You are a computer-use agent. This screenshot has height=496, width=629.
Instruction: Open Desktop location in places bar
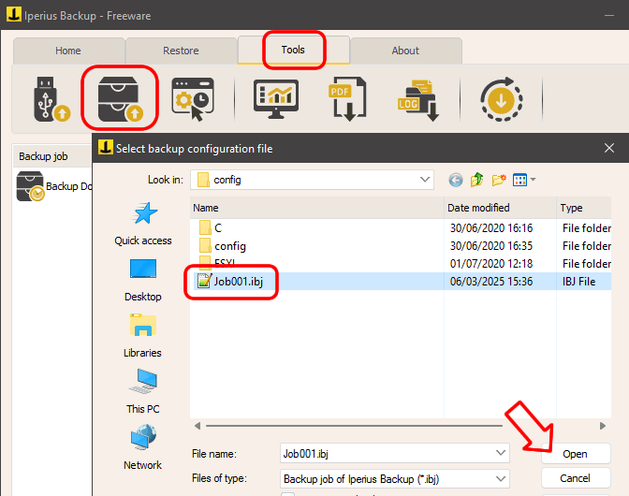click(x=143, y=280)
